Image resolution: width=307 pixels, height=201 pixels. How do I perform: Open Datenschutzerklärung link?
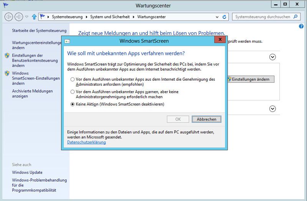tap(86, 142)
